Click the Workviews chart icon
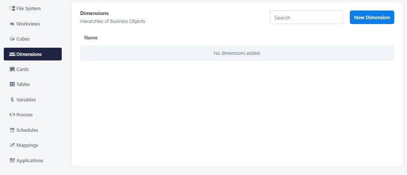 pyautogui.click(x=12, y=24)
